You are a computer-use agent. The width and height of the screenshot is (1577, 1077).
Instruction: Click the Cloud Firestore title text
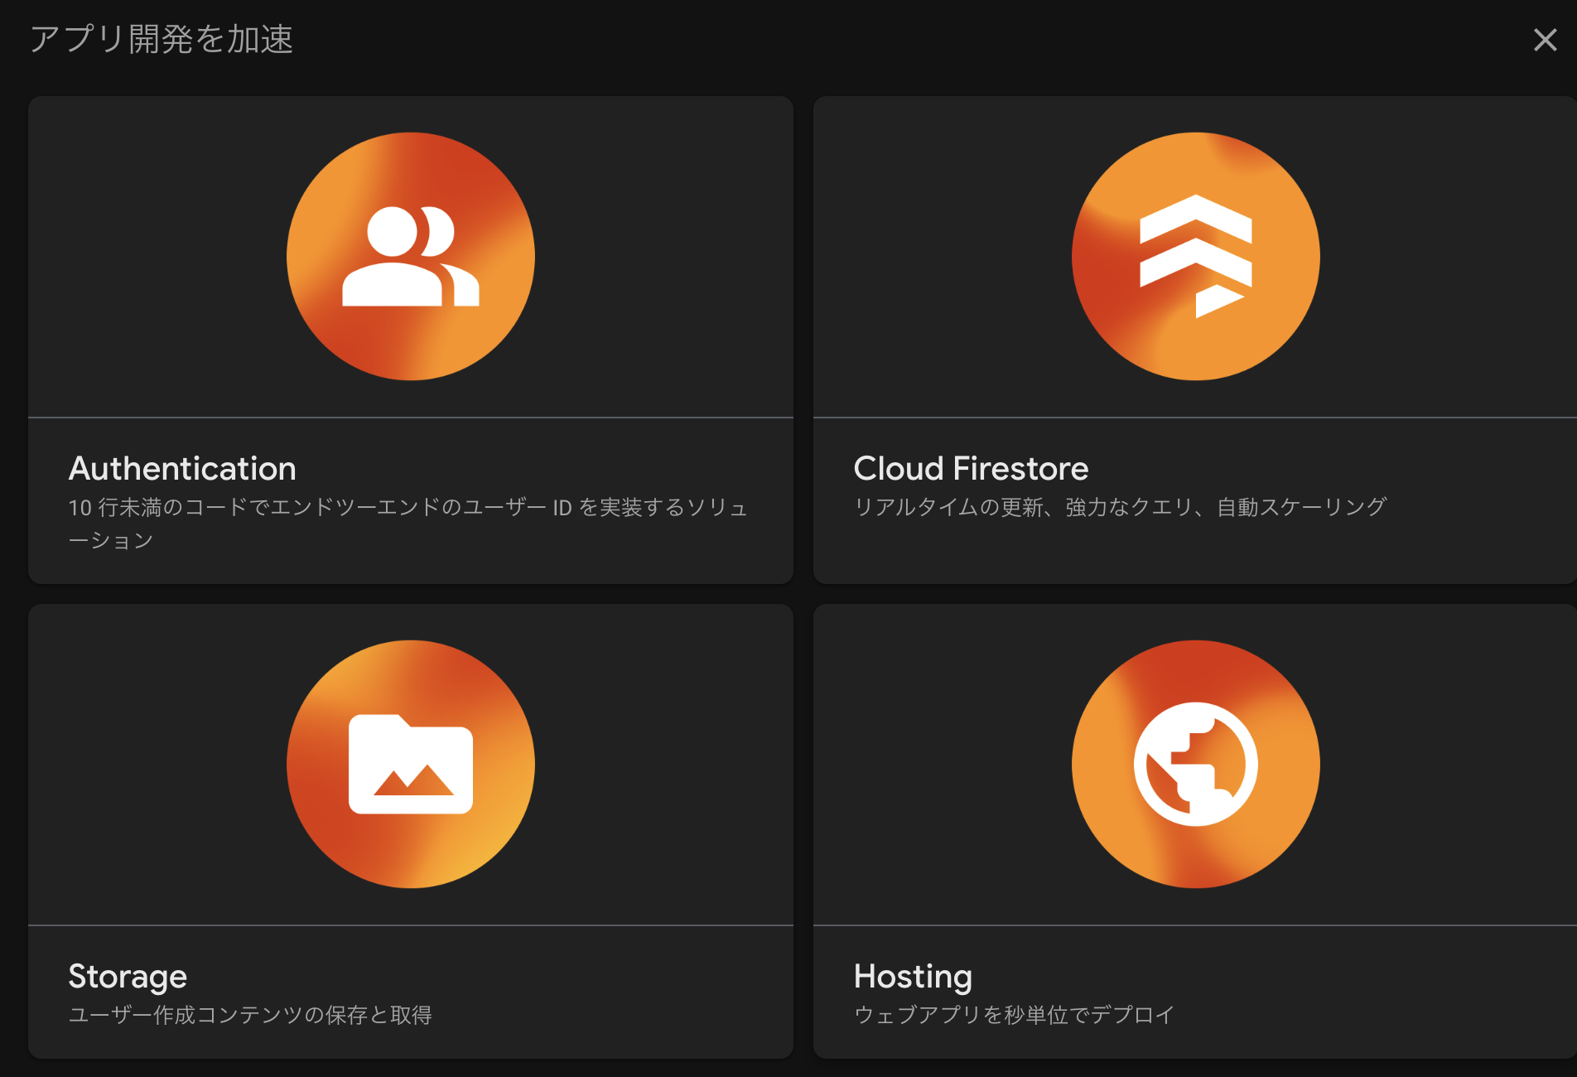pyautogui.click(x=970, y=468)
